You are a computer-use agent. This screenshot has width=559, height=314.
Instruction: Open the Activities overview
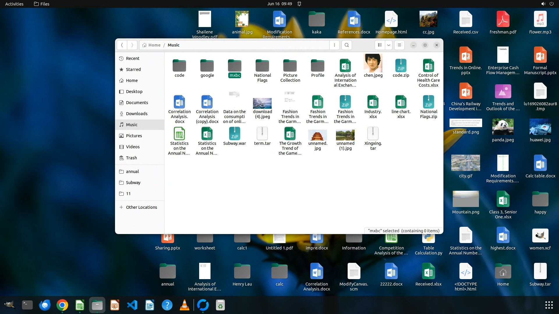(14, 4)
